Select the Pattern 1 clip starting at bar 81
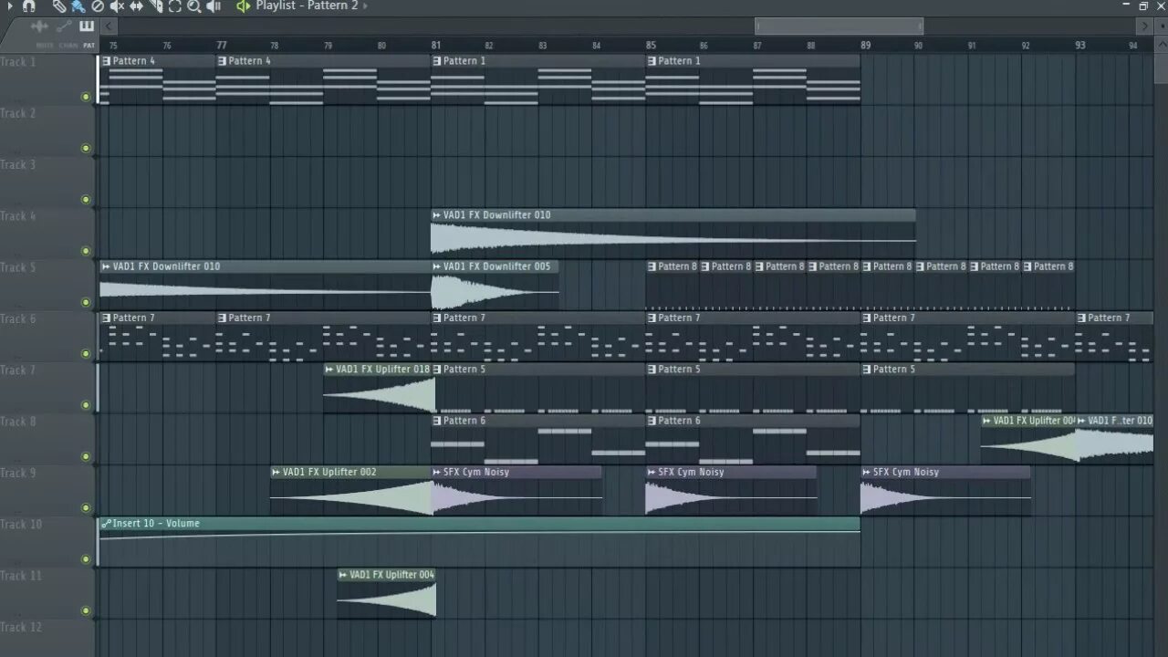 coord(537,79)
